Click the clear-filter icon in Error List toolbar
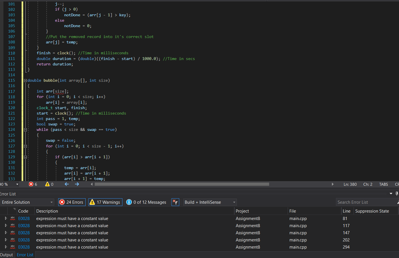399x258 pixels. click(175, 202)
